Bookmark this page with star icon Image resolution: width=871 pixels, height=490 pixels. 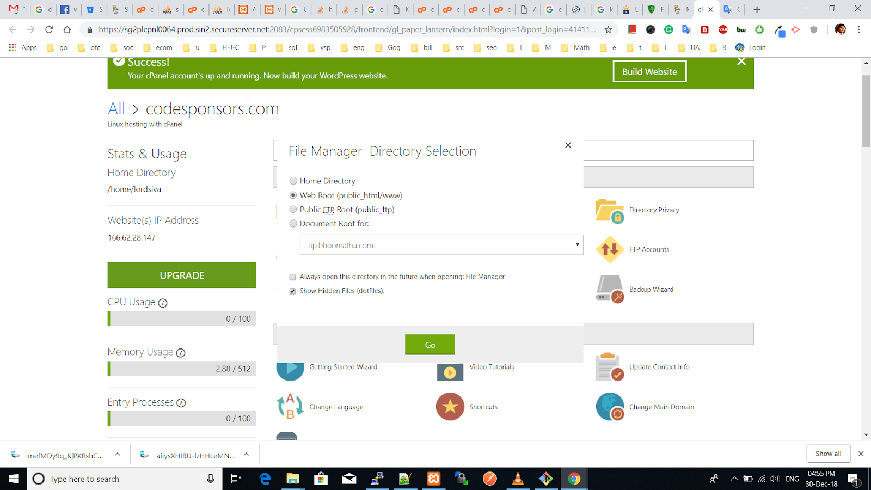click(x=609, y=29)
